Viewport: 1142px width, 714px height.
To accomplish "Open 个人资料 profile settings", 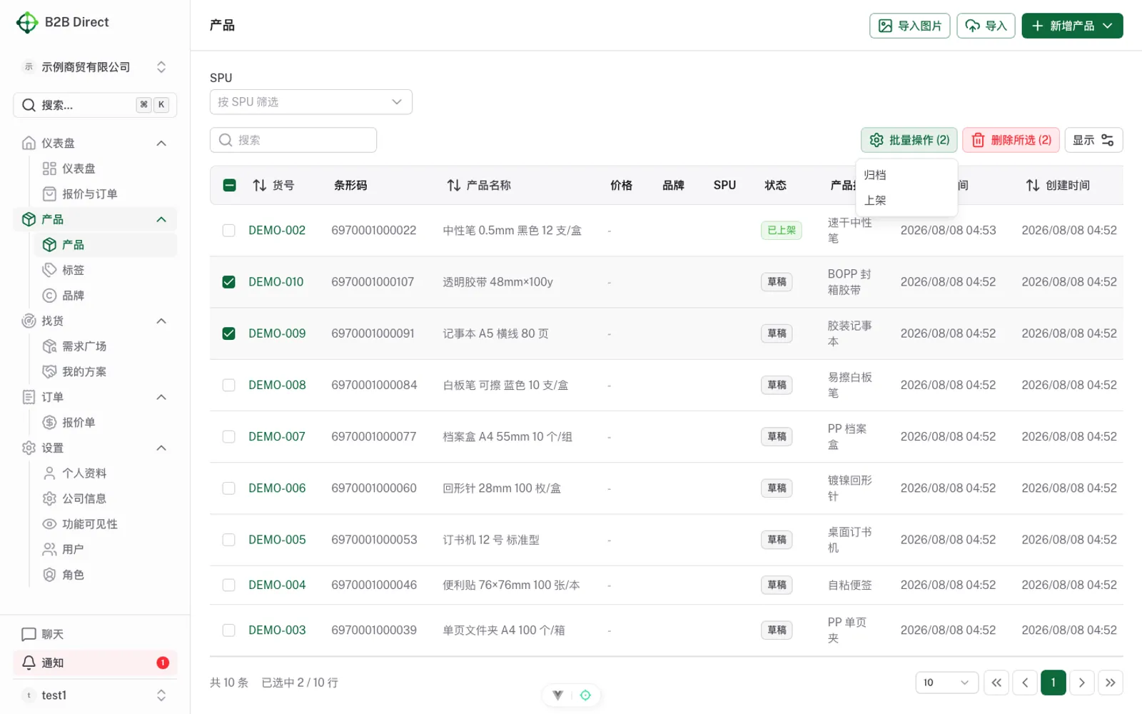I will point(106,473).
